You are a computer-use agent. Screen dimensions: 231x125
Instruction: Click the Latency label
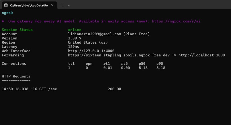coord(9,47)
